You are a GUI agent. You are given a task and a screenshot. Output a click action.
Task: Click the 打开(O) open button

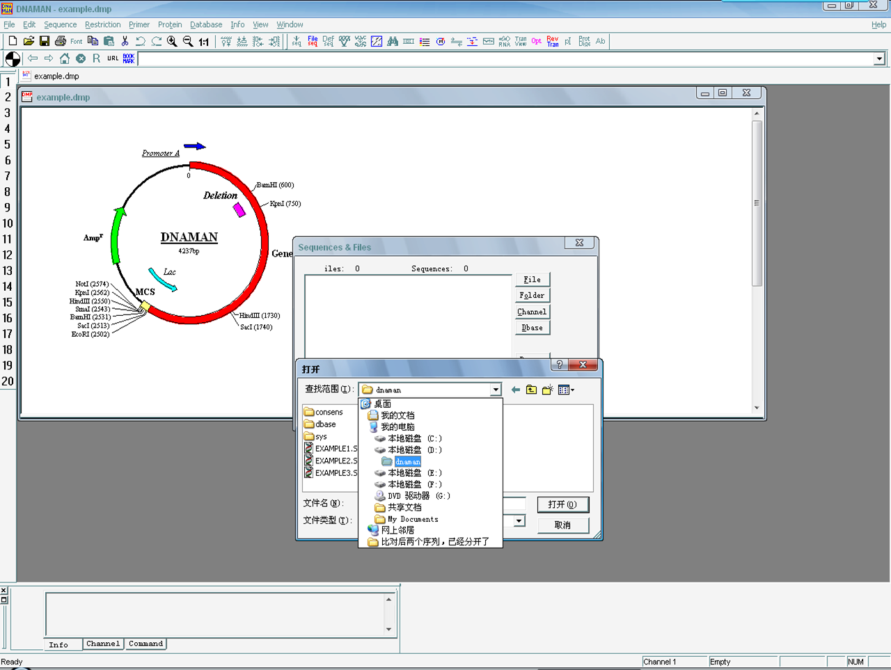(562, 504)
